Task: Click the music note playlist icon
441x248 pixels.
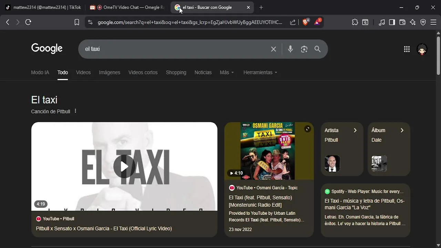Action: 382,22
